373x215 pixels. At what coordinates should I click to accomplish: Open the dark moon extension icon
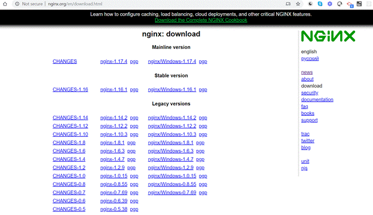(x=310, y=4)
